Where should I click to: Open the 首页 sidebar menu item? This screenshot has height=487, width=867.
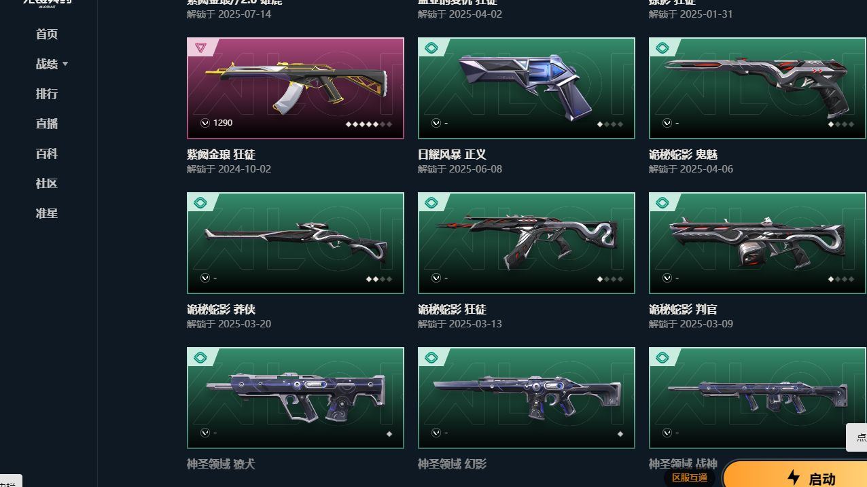point(47,34)
